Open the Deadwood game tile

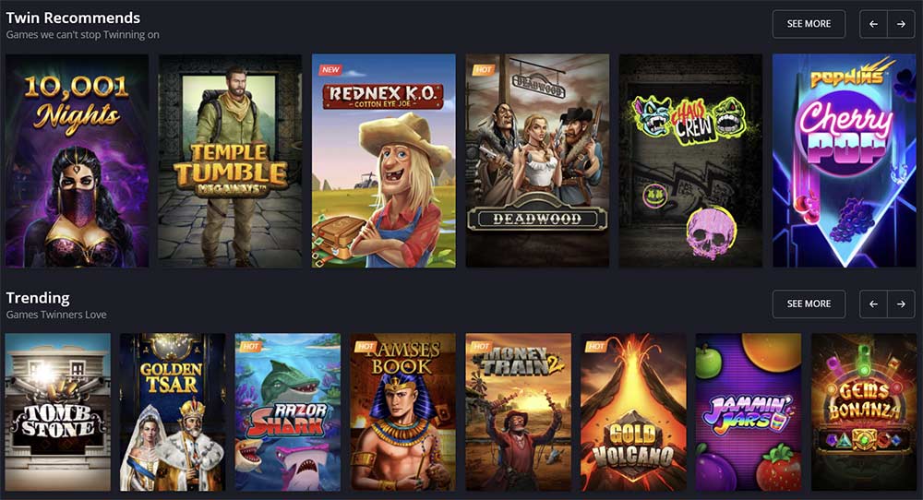click(537, 161)
